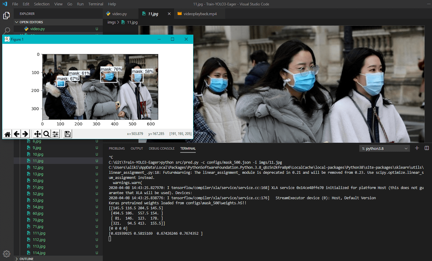Open the Selection menu
The image size is (432, 261).
coord(42,4)
